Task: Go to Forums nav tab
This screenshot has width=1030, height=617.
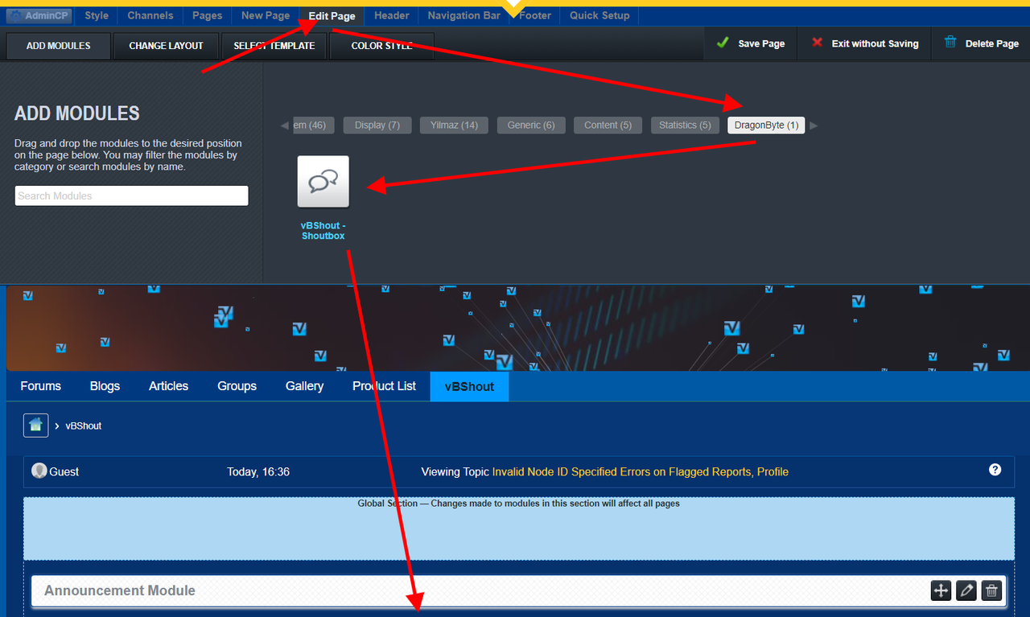Action: tap(41, 386)
